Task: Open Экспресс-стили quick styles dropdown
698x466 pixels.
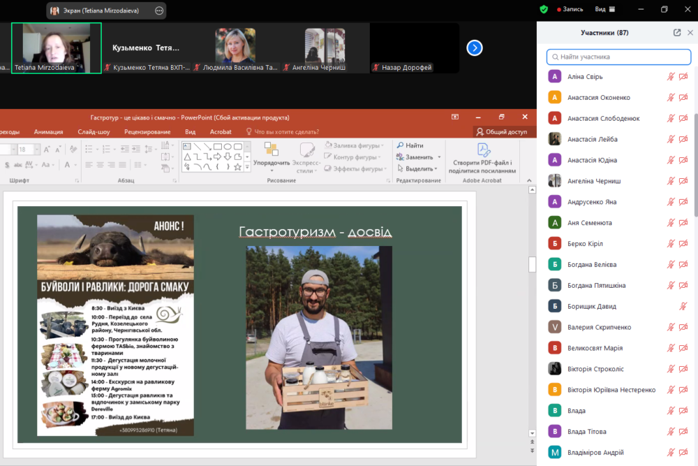Action: click(306, 158)
